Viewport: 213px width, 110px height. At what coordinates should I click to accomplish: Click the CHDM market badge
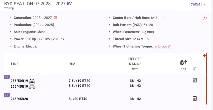point(195,4)
